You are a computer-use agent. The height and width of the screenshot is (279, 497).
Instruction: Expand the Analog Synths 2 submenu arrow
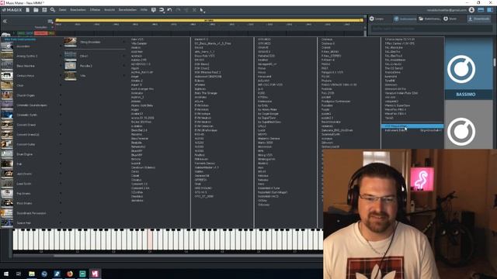point(61,56)
